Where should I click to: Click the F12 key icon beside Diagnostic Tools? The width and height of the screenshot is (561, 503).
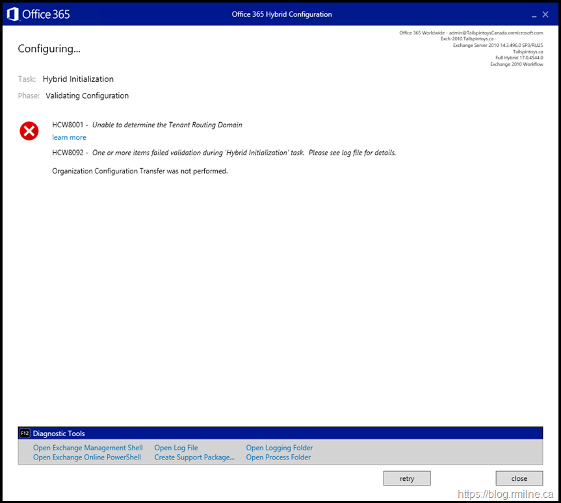click(25, 433)
